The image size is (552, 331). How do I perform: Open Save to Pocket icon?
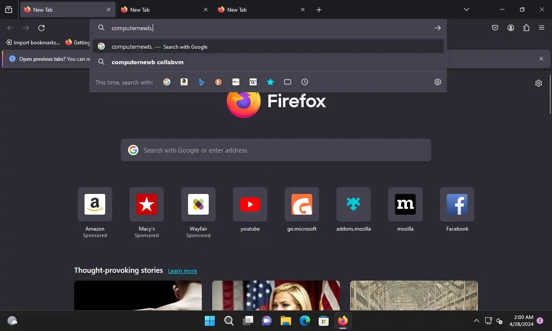[495, 28]
